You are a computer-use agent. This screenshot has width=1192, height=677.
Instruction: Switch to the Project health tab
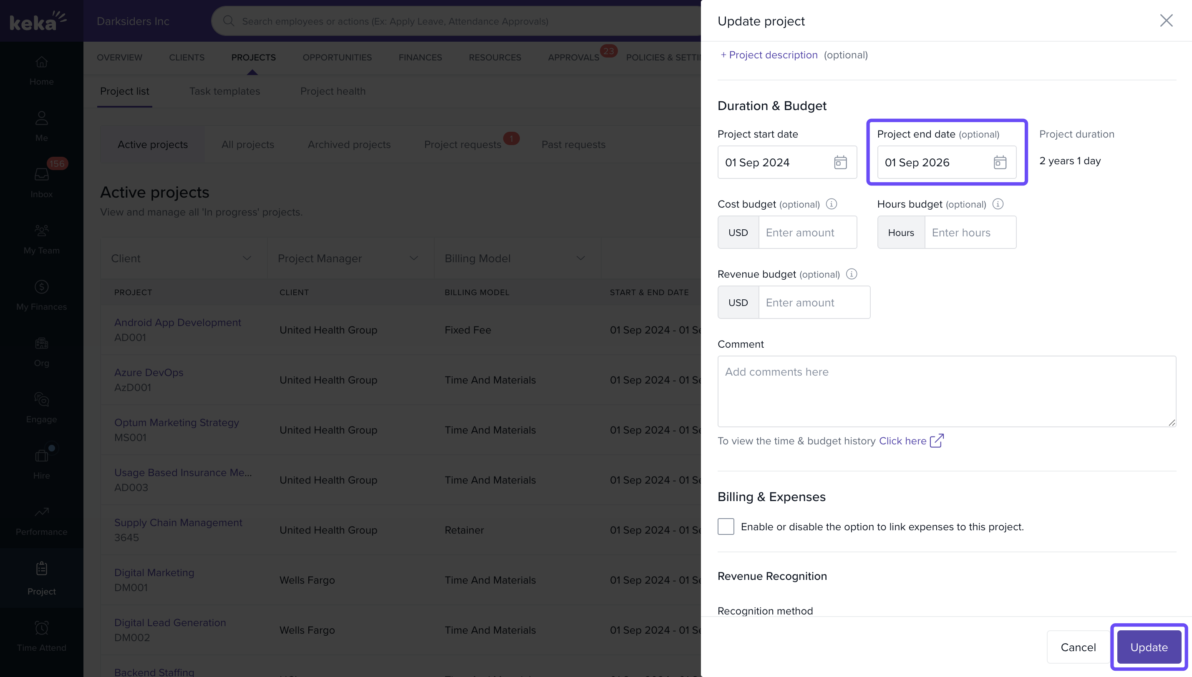coord(333,91)
